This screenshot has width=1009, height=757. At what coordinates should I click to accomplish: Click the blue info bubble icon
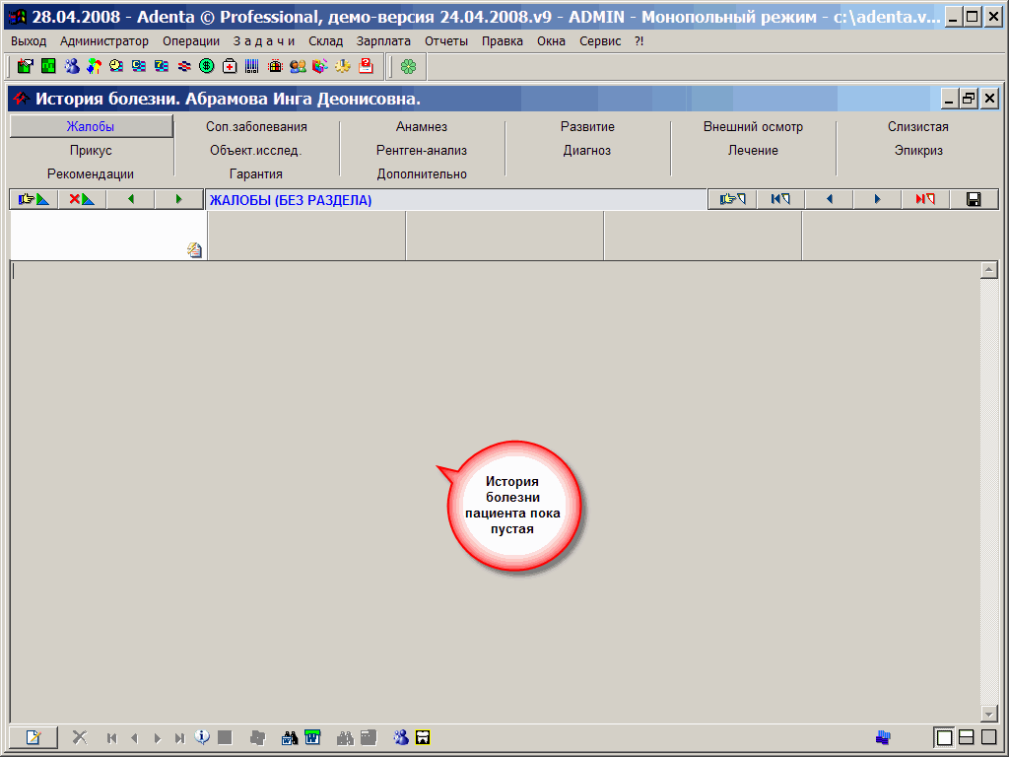coord(202,736)
